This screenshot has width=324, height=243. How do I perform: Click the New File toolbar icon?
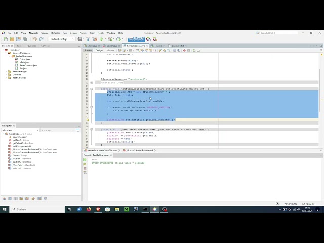pos(6,39)
